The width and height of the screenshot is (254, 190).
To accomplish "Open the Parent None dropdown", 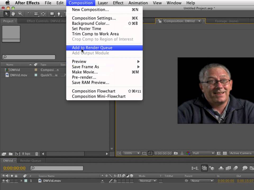I will click(202, 181).
